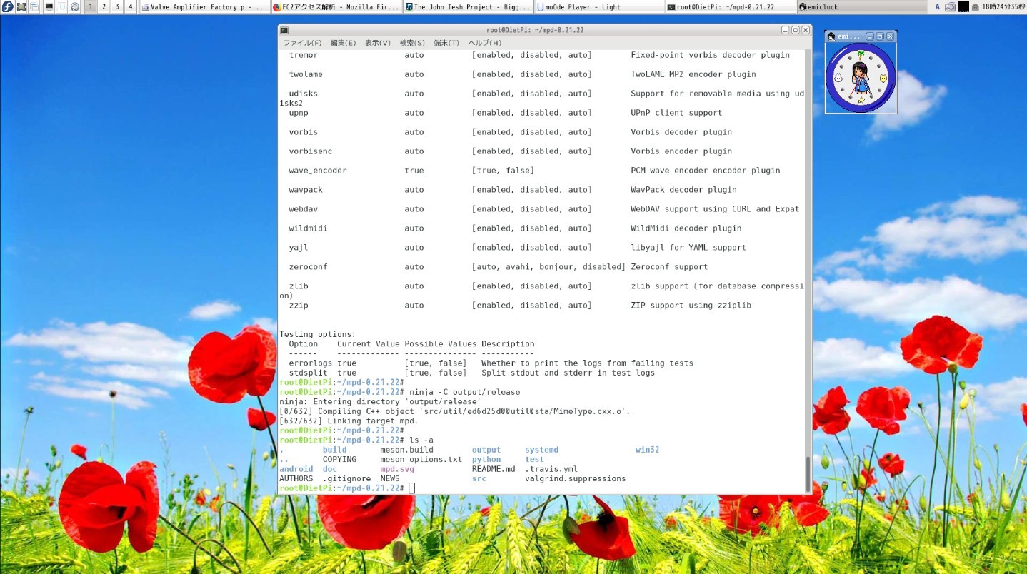Open the 検索(S) menu
Image resolution: width=1027 pixels, height=574 pixels.
412,42
